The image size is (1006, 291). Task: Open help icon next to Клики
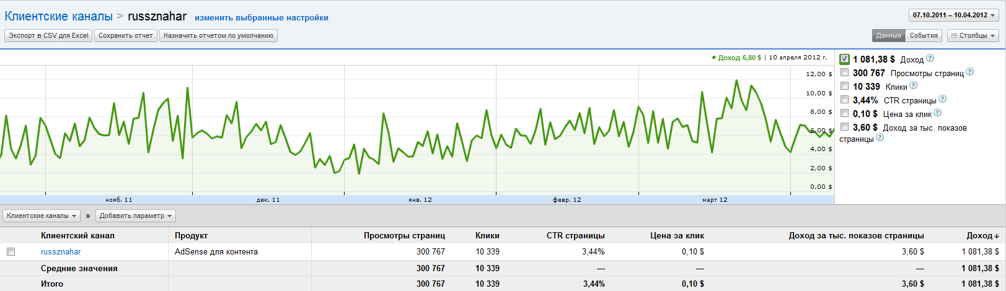coord(913,85)
